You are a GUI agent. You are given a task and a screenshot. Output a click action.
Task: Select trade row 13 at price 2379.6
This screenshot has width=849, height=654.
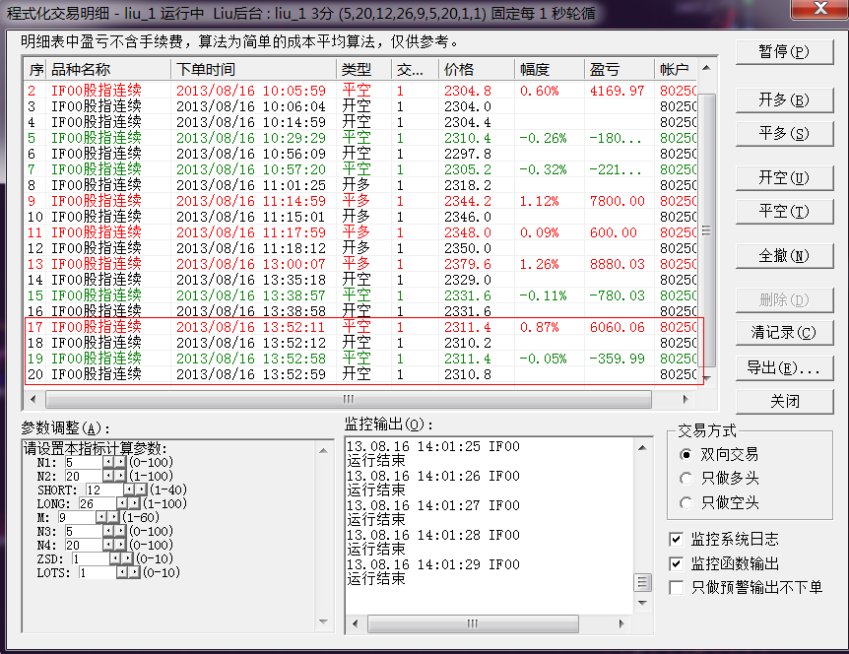tap(361, 264)
